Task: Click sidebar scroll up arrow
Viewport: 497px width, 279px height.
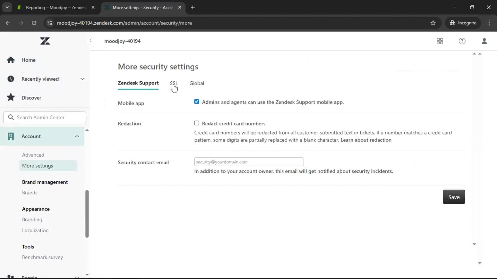Action: 87,130
